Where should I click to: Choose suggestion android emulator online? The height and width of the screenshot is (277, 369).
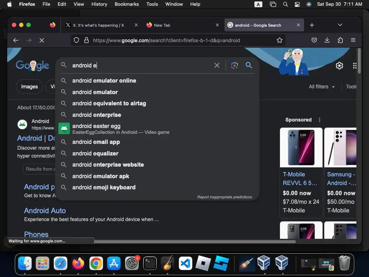[157, 80]
